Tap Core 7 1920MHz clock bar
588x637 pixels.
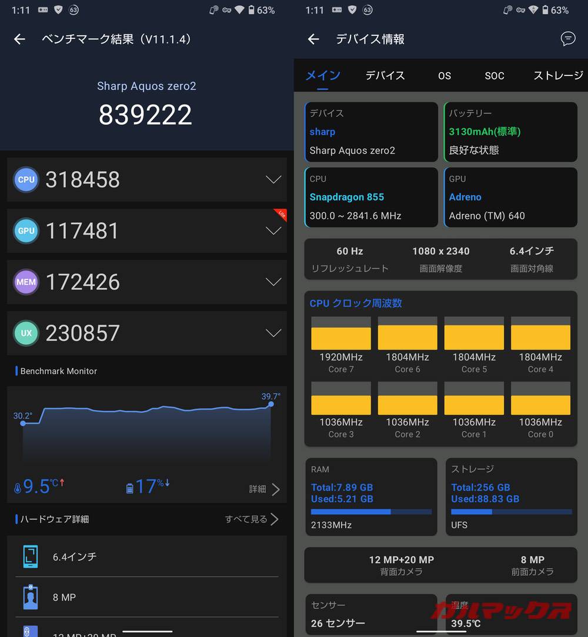(x=340, y=333)
